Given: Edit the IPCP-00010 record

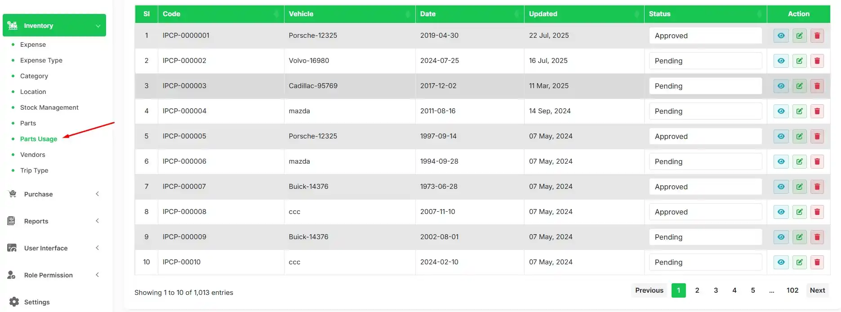Looking at the screenshot, I should [x=799, y=262].
